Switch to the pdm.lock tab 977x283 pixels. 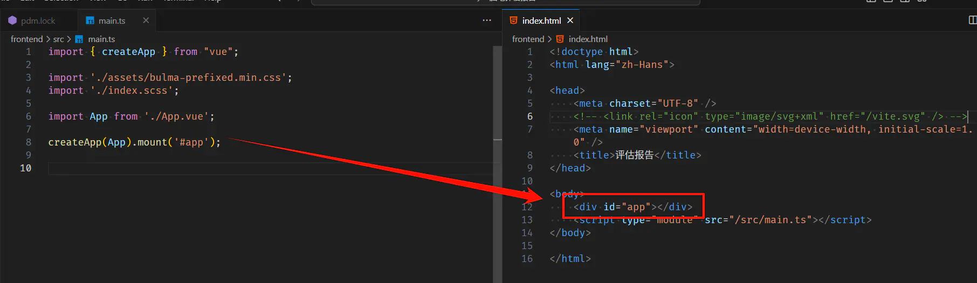(38, 21)
